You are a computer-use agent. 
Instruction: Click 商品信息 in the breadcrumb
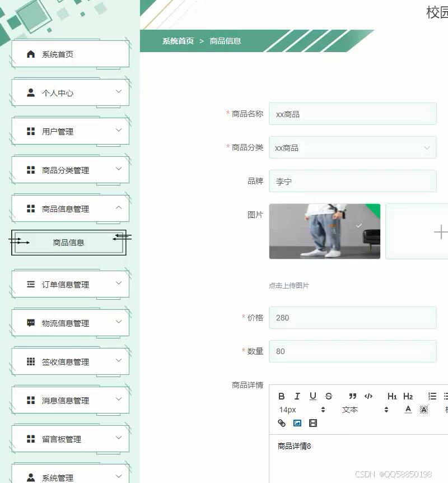(225, 41)
